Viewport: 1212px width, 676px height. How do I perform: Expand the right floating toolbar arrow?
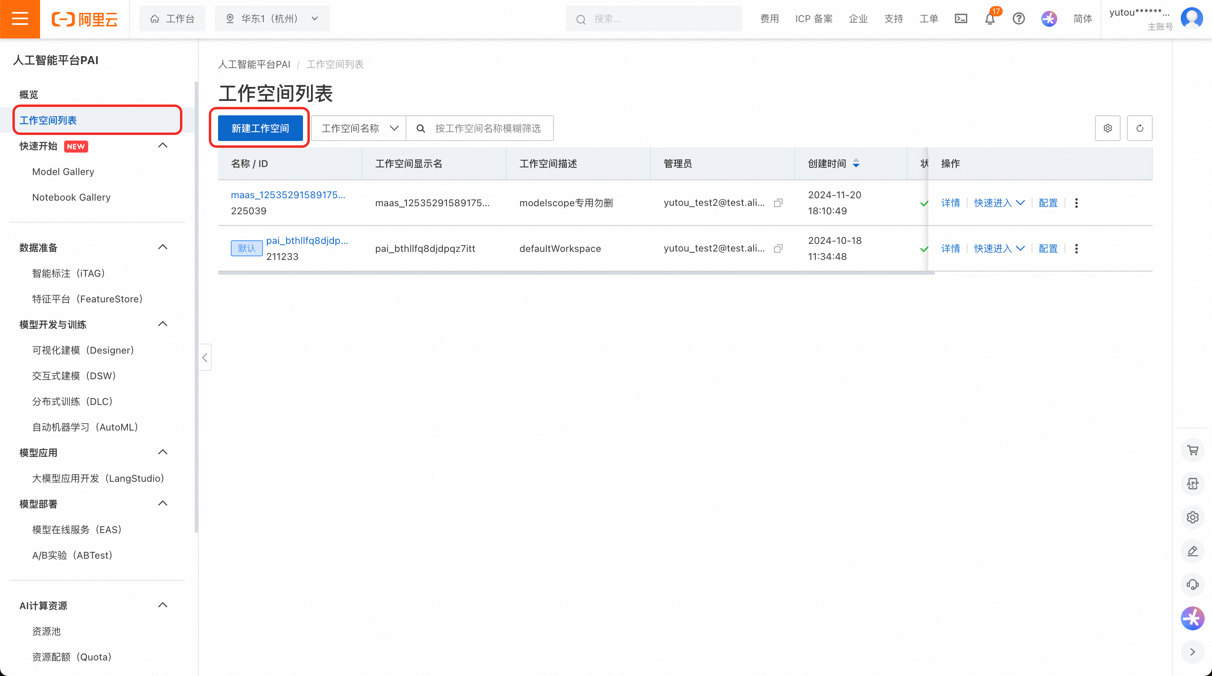click(x=1192, y=652)
